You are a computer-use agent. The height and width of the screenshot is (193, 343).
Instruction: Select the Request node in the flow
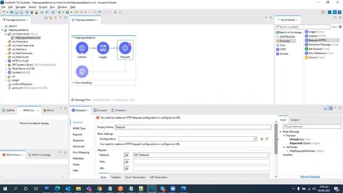[125, 48]
